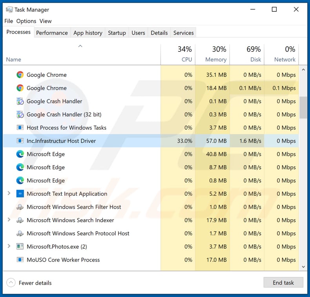
Task: Sort by the Network column header
Action: pos(281,54)
